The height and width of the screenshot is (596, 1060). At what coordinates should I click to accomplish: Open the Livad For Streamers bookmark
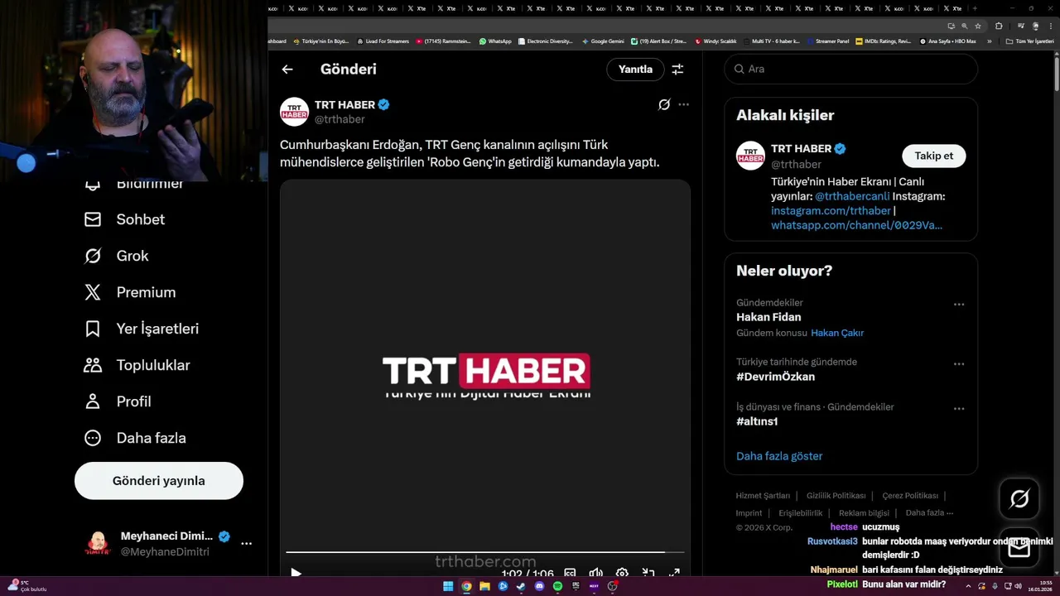coord(383,41)
